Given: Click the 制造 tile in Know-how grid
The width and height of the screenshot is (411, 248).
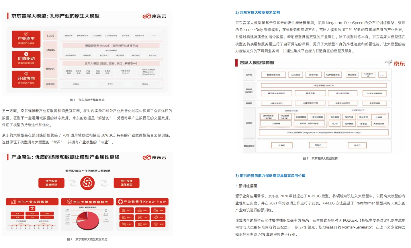Looking at the screenshot, I should click(x=126, y=217).
